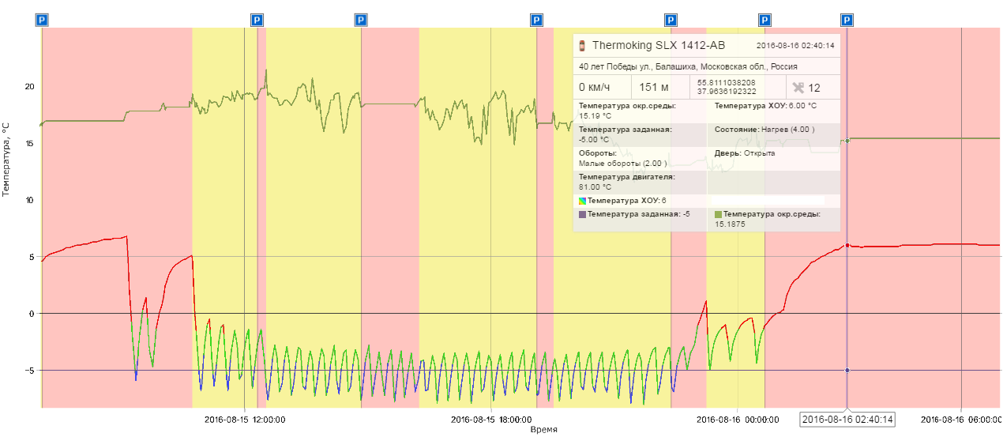Click the green data point on the cursor line
The image size is (1003, 437).
click(847, 141)
